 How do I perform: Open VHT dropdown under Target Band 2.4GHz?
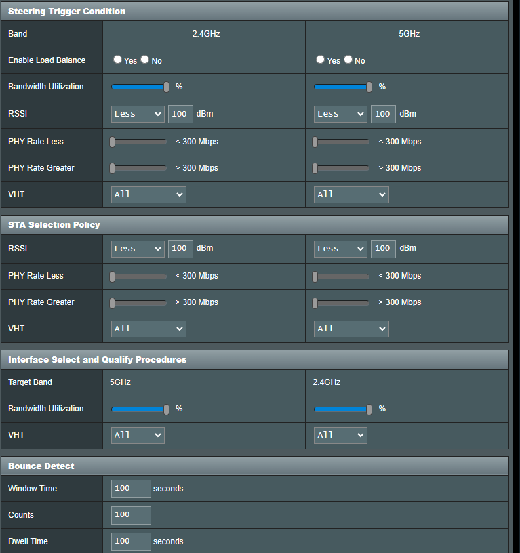point(340,435)
